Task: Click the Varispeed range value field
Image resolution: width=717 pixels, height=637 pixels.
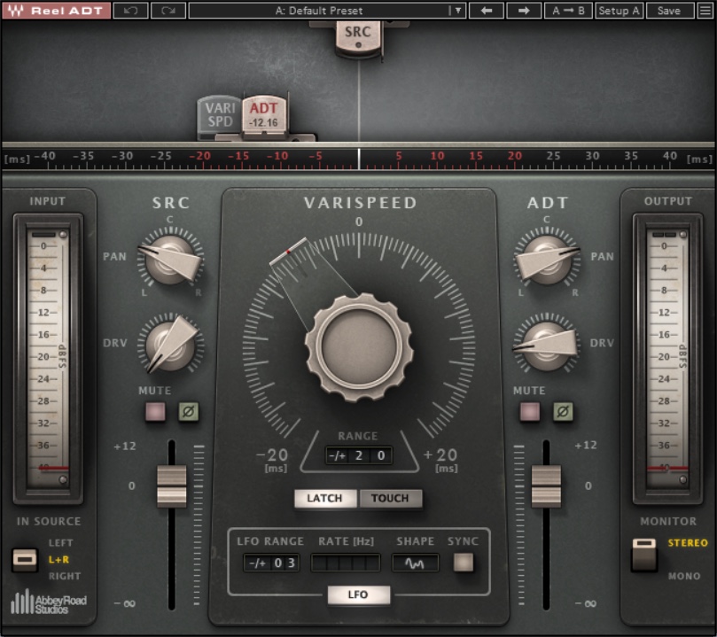Action: pyautogui.click(x=358, y=455)
